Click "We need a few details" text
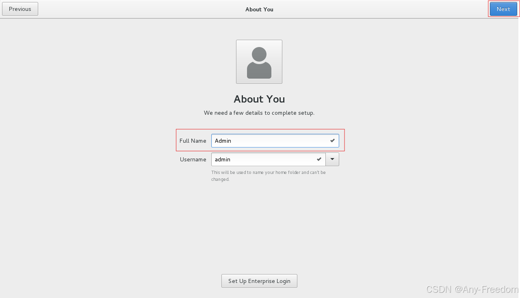Screen dimensions: 520x298 pos(259,113)
